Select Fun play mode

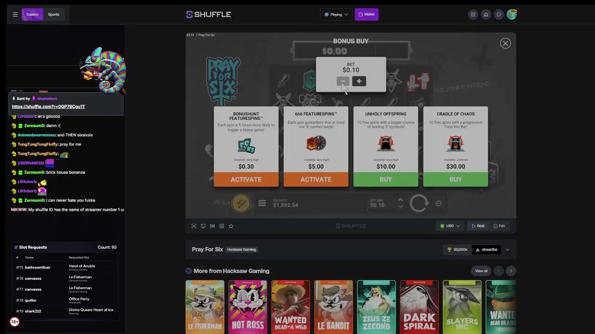click(499, 226)
